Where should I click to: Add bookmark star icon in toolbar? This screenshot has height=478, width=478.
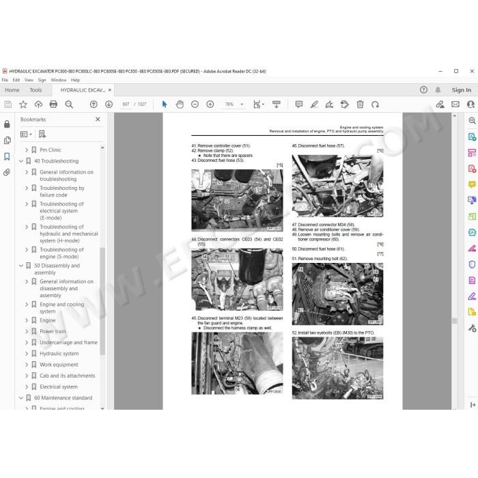coord(23,104)
